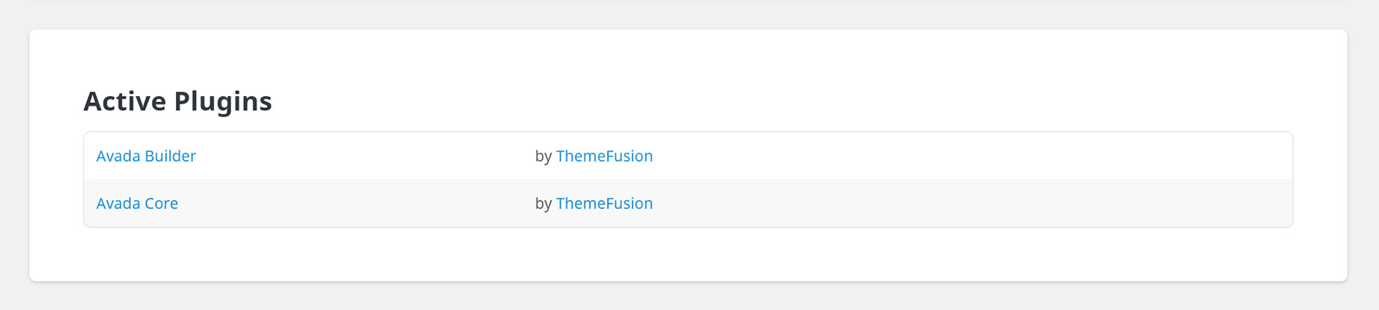
Task: Click the "by ThemeFusion" author cell for Avada Builder
Action: click(594, 156)
